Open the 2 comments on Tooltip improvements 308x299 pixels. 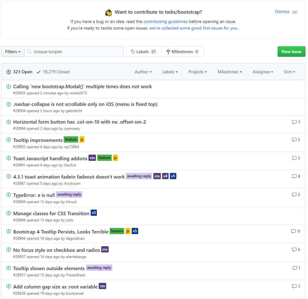[296, 140]
